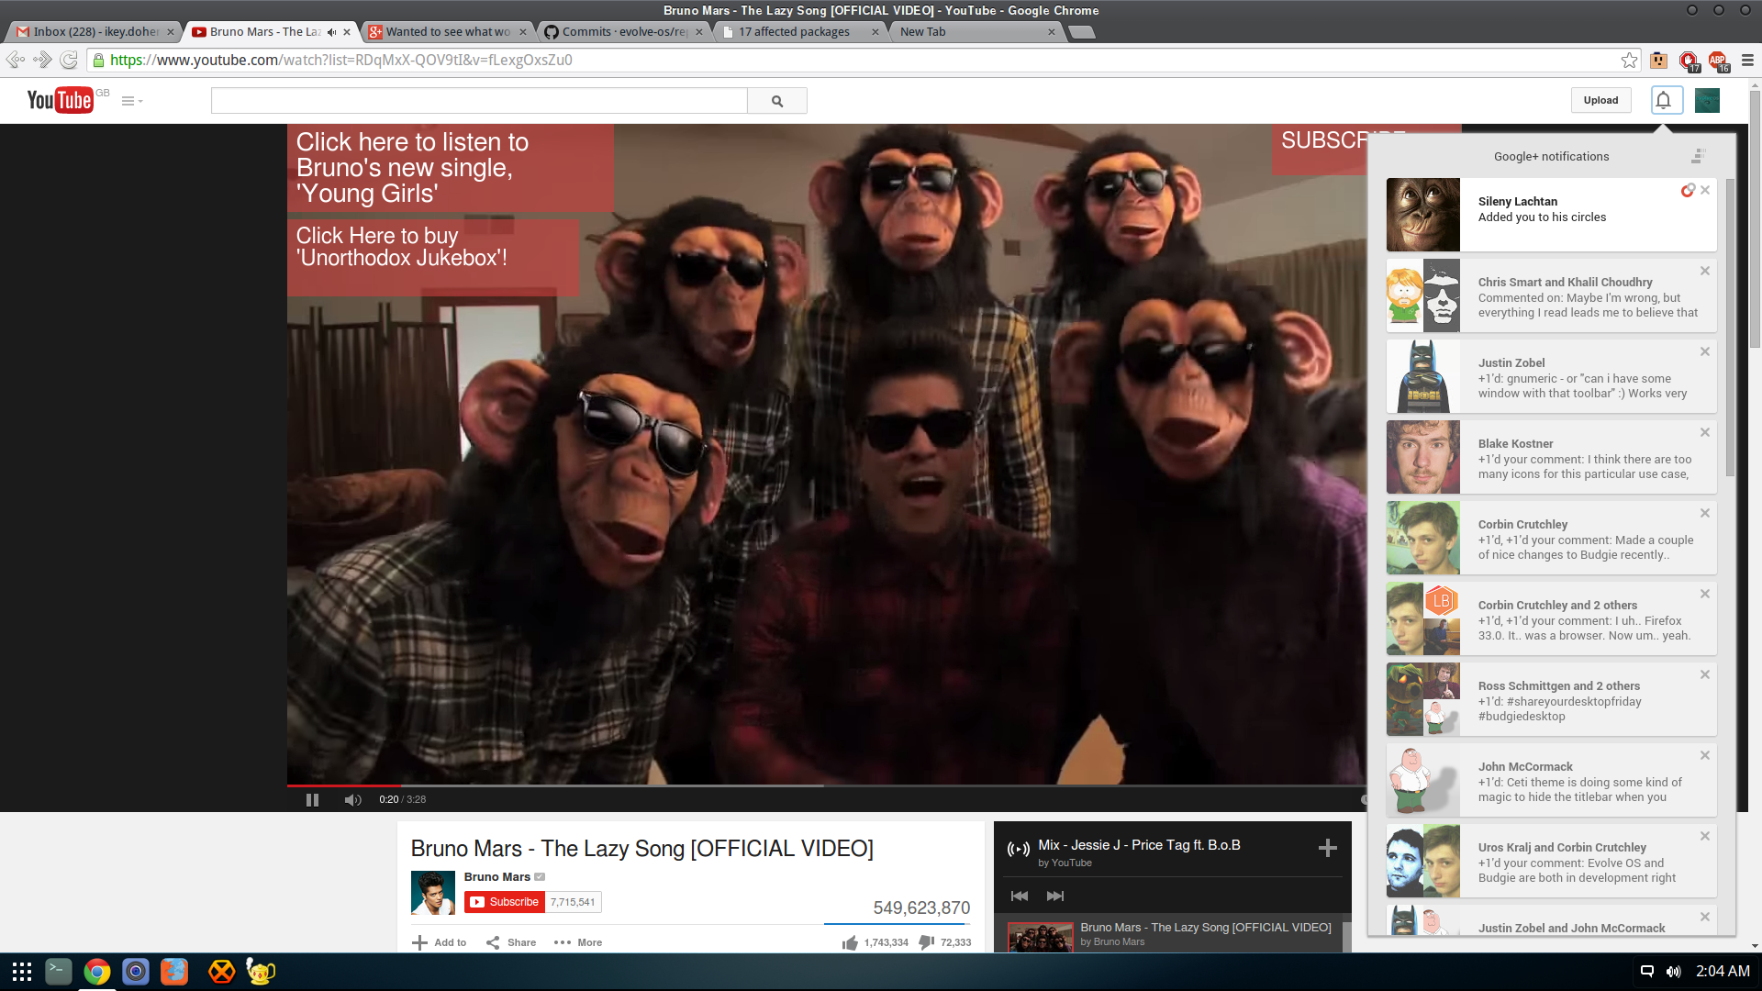
Task: Open Corbin Crutchley and 2 others notification
Action: pos(1551,618)
